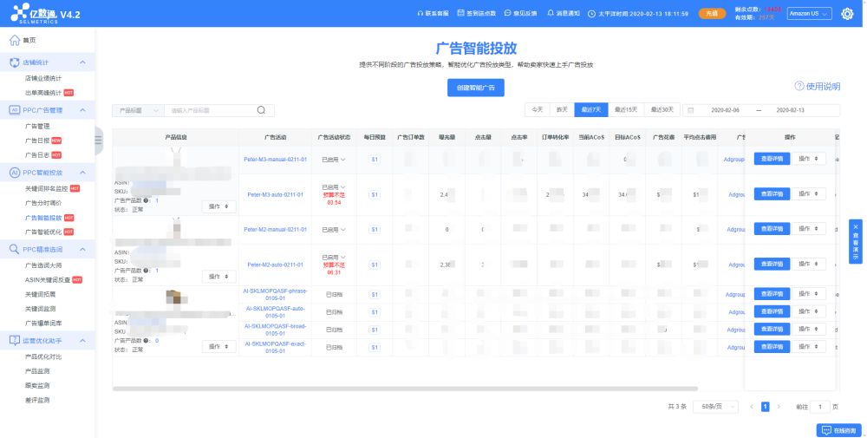The image size is (867, 438).
Task: Click the 创建智能广告 button
Action: tap(475, 88)
